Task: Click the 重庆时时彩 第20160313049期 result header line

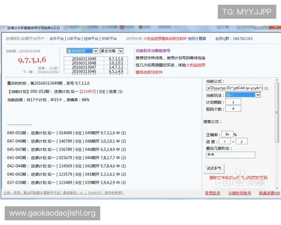Action: (x=48, y=83)
